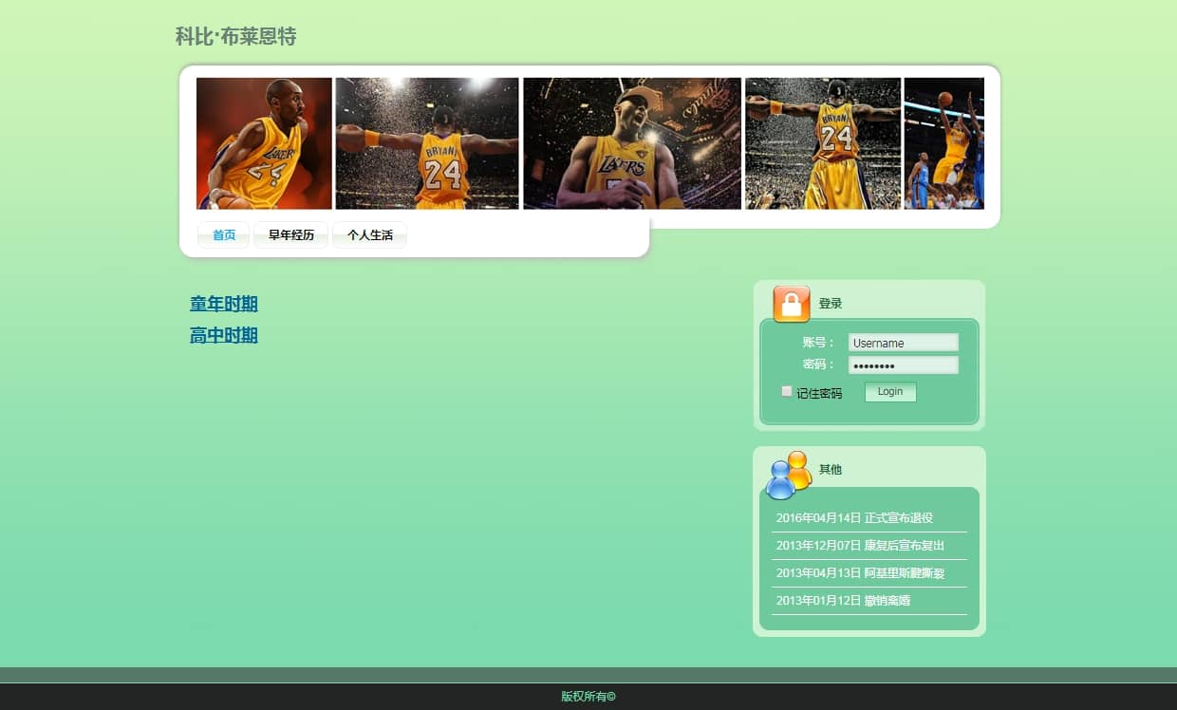Switch to the 早年经历 tab

pos(290,235)
